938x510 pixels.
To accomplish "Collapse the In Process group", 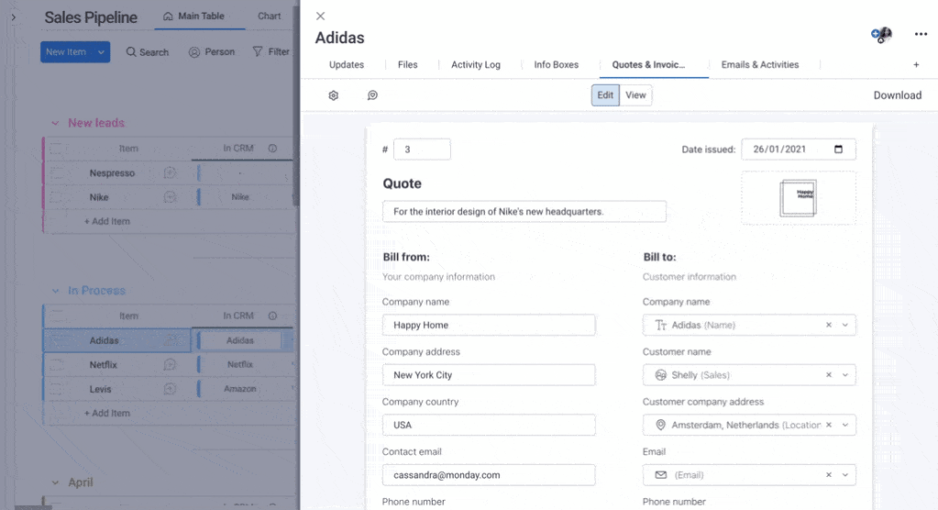I will 55,291.
